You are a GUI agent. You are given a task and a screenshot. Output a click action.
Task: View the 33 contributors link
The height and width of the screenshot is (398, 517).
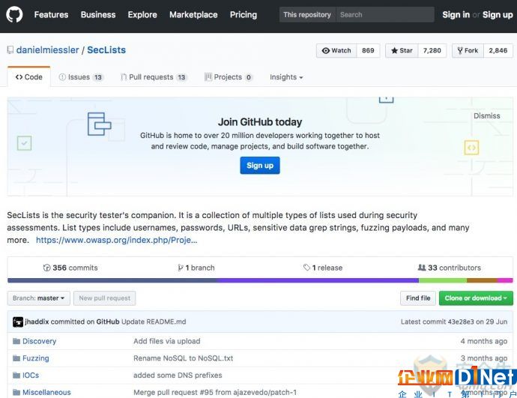coord(450,268)
